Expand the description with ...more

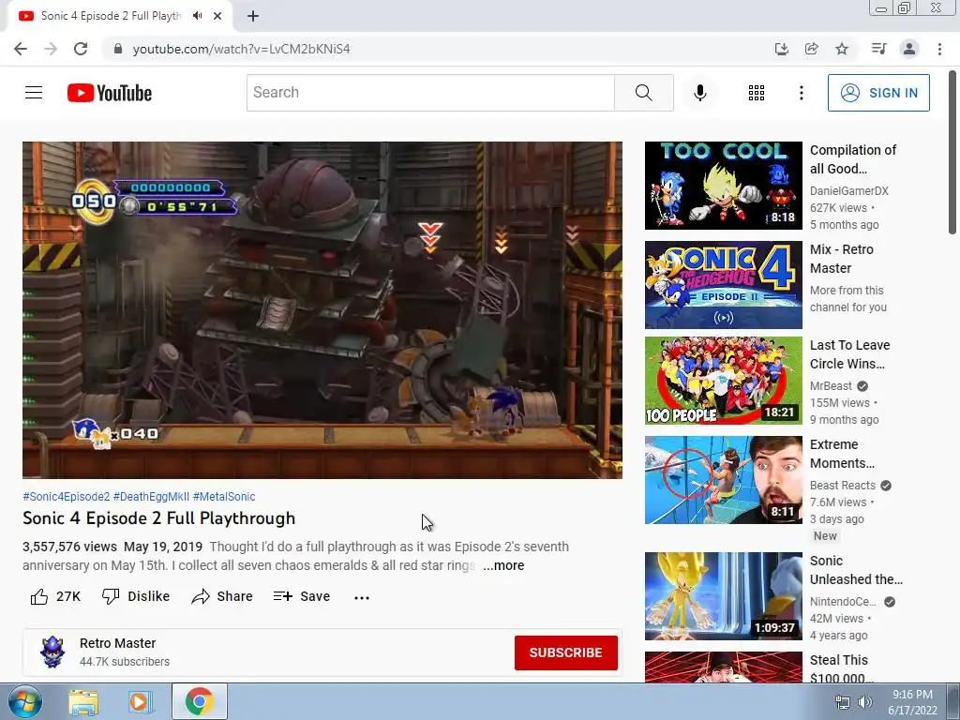coord(503,565)
